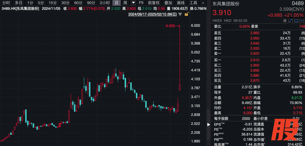Toggle the orange chart lock icon
Screen dimensions: 305x146
pos(186,14)
